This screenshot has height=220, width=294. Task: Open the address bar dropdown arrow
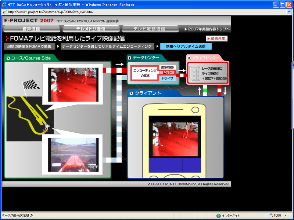click(x=289, y=12)
